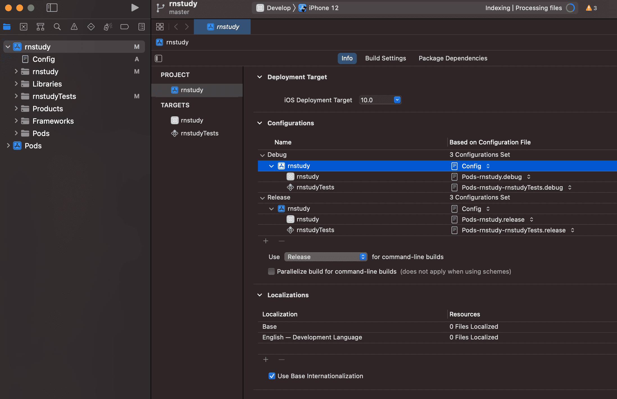
Task: Select the rnstudy editor tab
Action: 222,27
